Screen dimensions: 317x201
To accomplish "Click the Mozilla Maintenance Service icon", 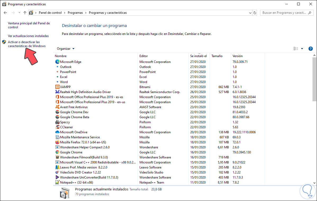I will pyautogui.click(x=57, y=137).
